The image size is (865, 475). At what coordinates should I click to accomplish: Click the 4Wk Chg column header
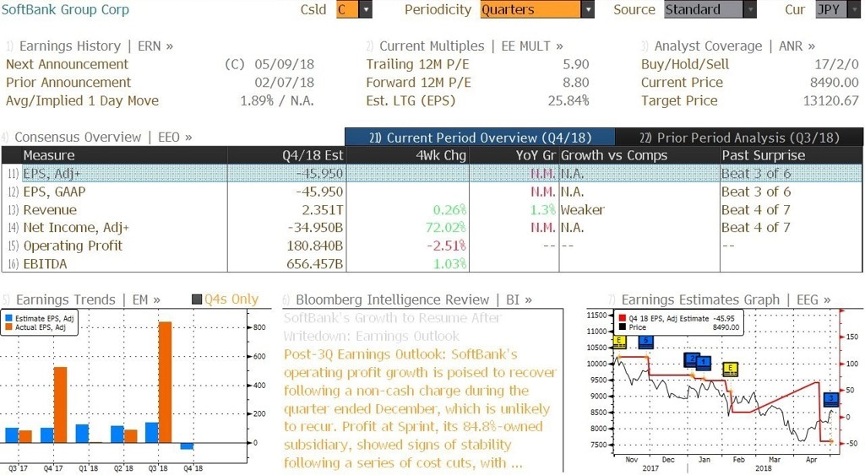(x=408, y=155)
